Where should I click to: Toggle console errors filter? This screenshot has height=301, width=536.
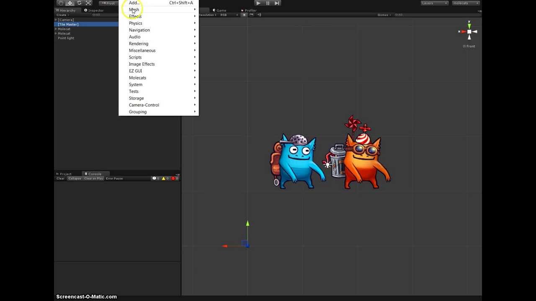click(175, 179)
